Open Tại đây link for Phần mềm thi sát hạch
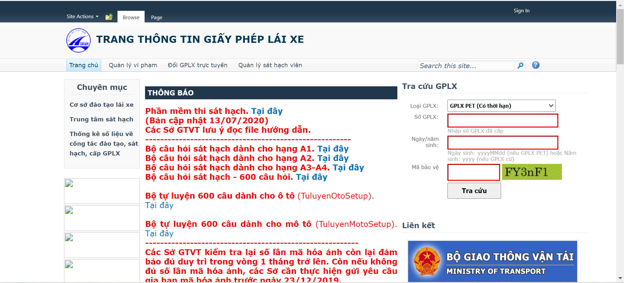The image size is (624, 283). (267, 111)
